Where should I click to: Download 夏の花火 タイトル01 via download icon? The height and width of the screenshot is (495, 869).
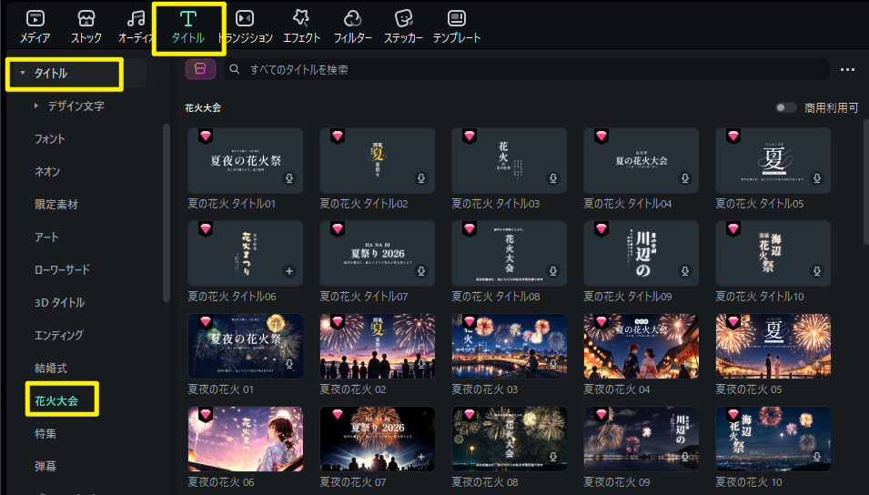[x=289, y=178]
